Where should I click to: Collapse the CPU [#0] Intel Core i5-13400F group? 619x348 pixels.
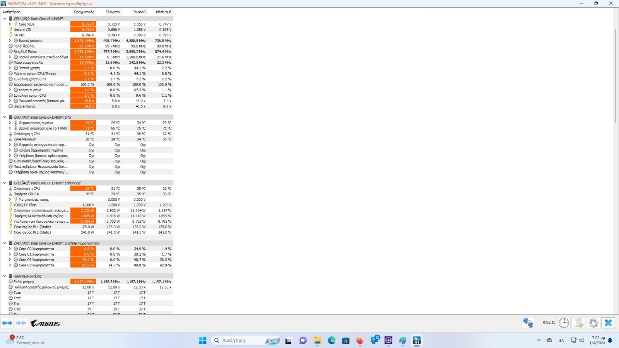[x=5, y=19]
